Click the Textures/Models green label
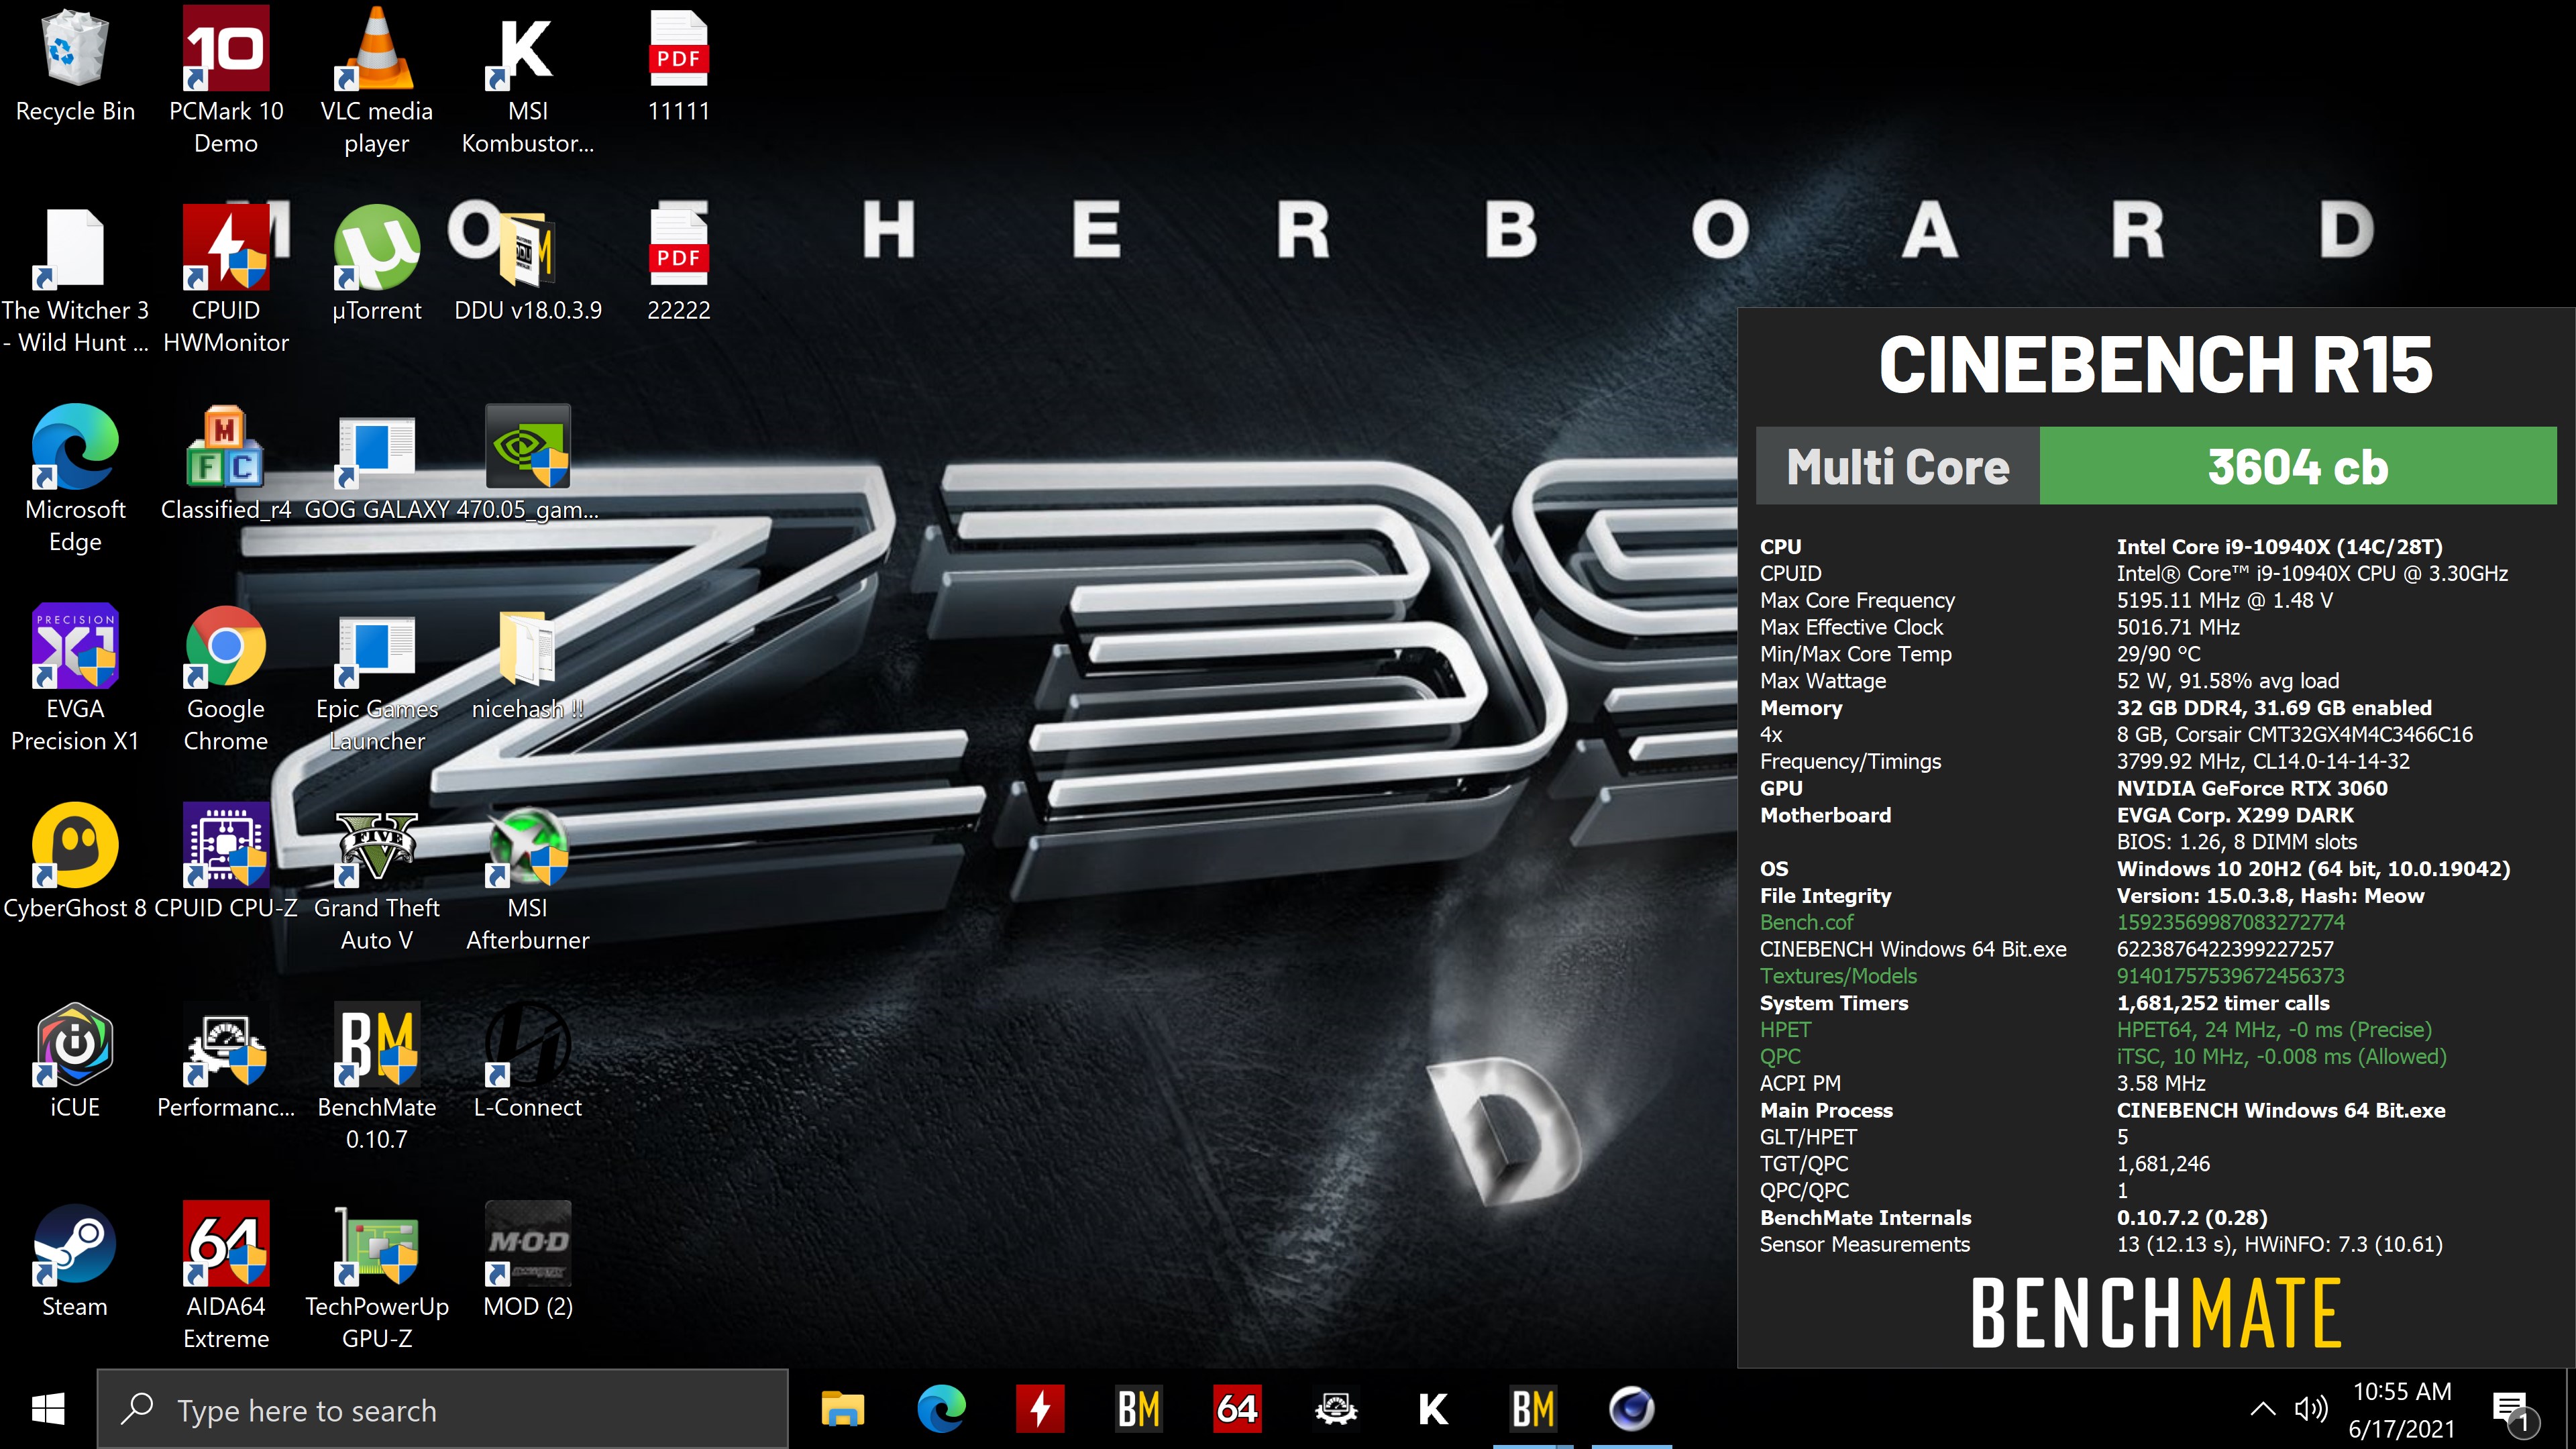Screen dimensions: 2576x1449 click(x=1838, y=976)
